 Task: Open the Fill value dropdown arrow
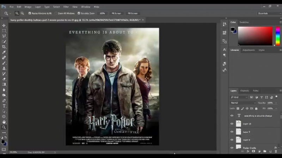point(276,108)
